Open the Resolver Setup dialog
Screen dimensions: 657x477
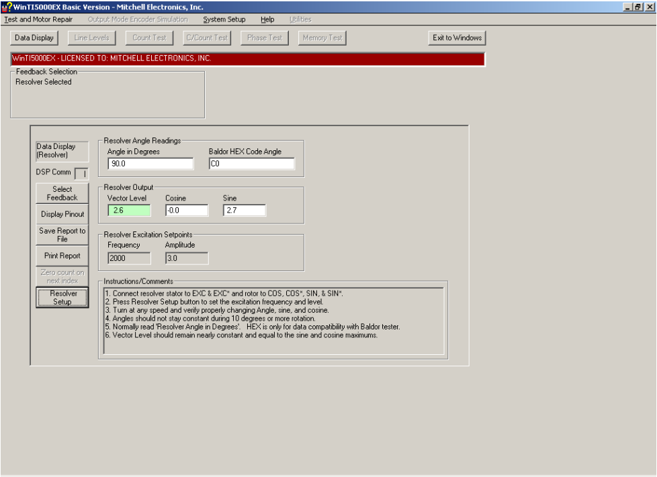pos(62,298)
